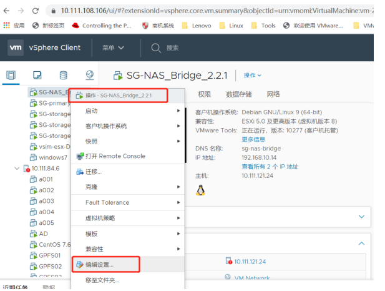Open the 菜单 dropdown in the header
385x291 pixels.
[x=113, y=48]
